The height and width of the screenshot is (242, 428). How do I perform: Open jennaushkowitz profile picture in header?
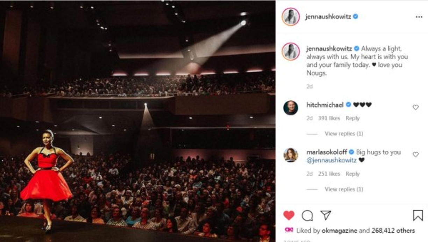291,17
